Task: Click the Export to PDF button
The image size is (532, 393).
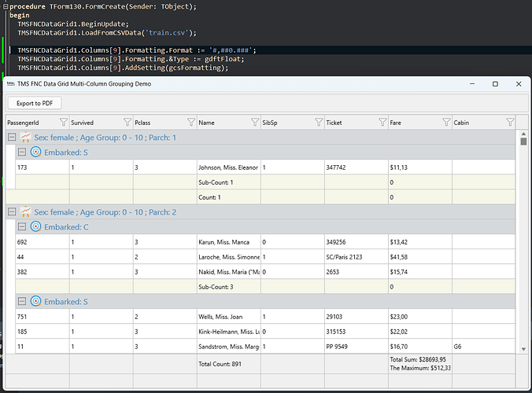Action: click(x=35, y=103)
